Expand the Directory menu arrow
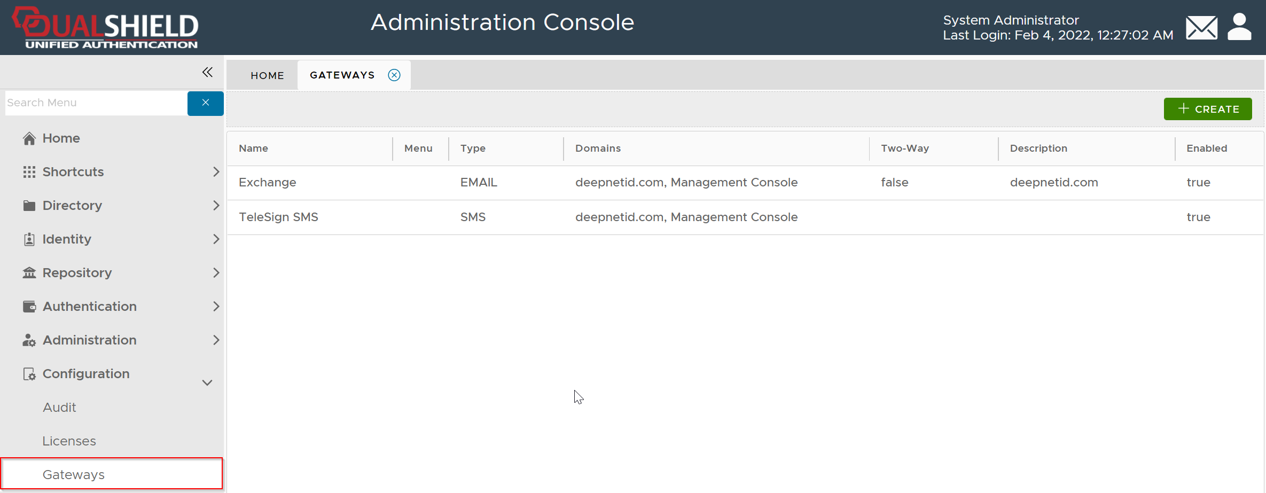This screenshot has width=1266, height=493. tap(216, 206)
